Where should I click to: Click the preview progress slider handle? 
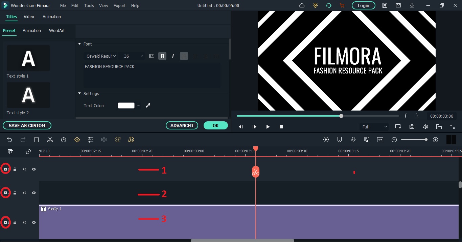click(341, 116)
